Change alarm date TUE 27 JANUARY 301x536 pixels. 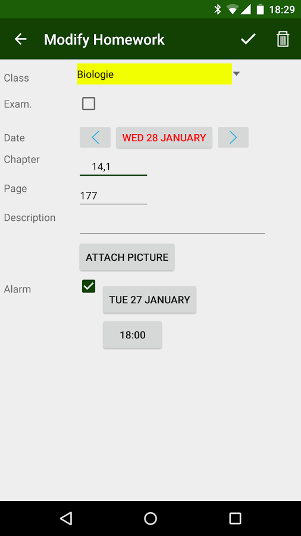tap(149, 300)
